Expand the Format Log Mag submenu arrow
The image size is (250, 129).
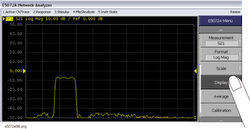[x=239, y=55]
